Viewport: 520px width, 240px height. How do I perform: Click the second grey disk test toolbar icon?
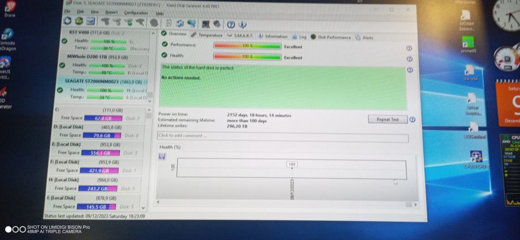point(117,22)
